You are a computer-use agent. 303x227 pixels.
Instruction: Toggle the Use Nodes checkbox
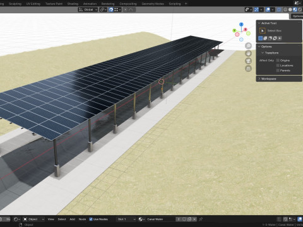[x=91, y=219]
